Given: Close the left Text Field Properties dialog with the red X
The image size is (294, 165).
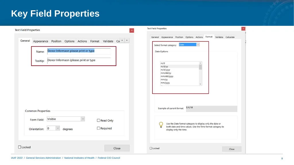Looking at the screenshot, I should tap(131, 30).
